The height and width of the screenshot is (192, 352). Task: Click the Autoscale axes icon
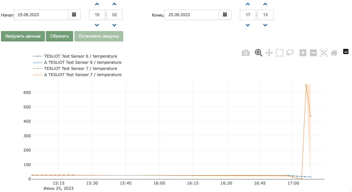pyautogui.click(x=323, y=53)
